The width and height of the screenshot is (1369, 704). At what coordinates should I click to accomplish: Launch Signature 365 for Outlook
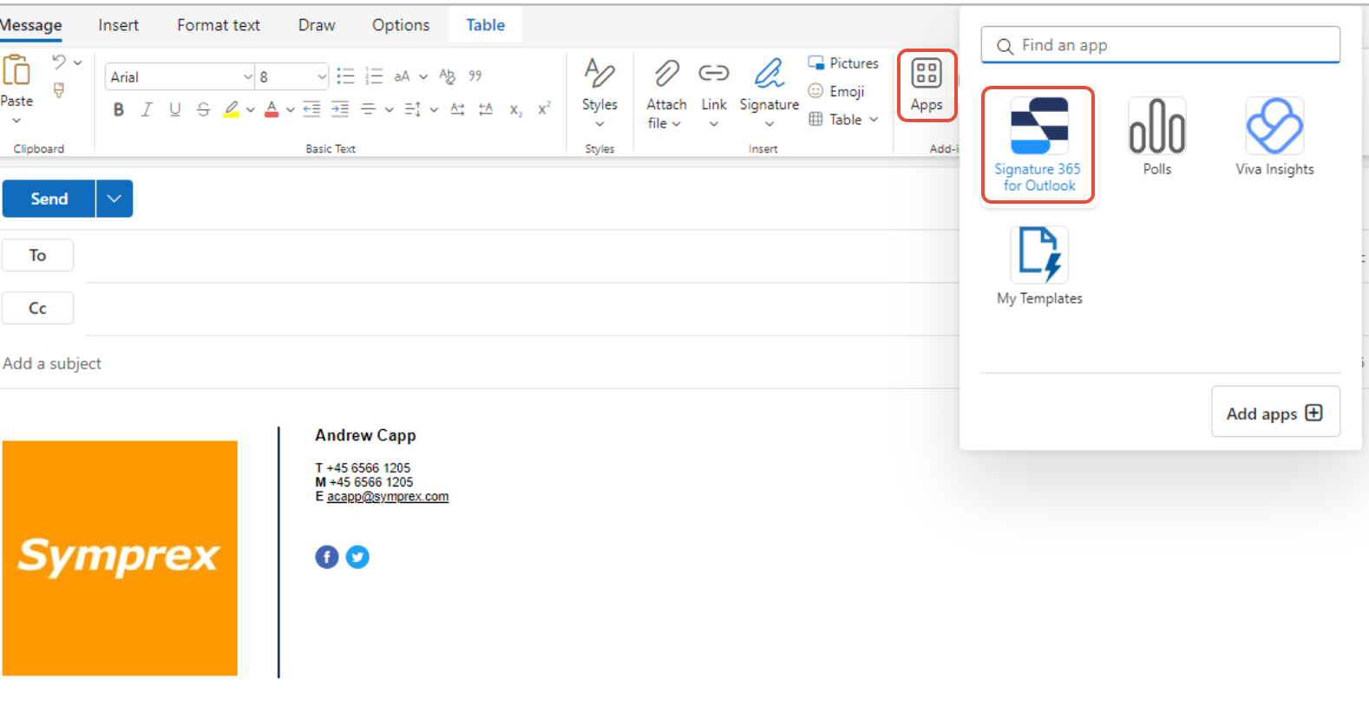coord(1038,145)
